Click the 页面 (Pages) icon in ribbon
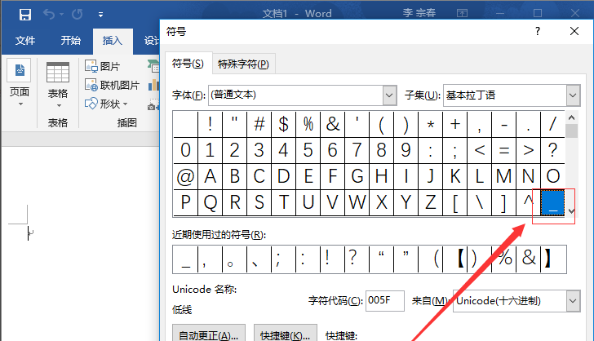 [x=19, y=70]
